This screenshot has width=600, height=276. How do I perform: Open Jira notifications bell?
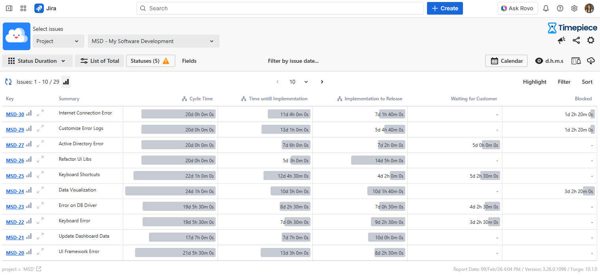pyautogui.click(x=546, y=8)
